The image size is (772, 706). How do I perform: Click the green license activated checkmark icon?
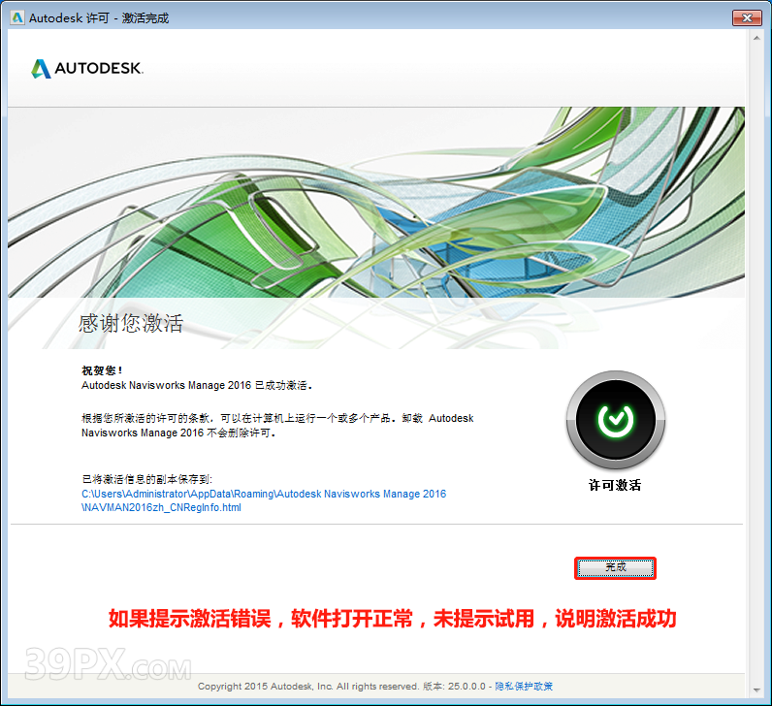[x=615, y=420]
